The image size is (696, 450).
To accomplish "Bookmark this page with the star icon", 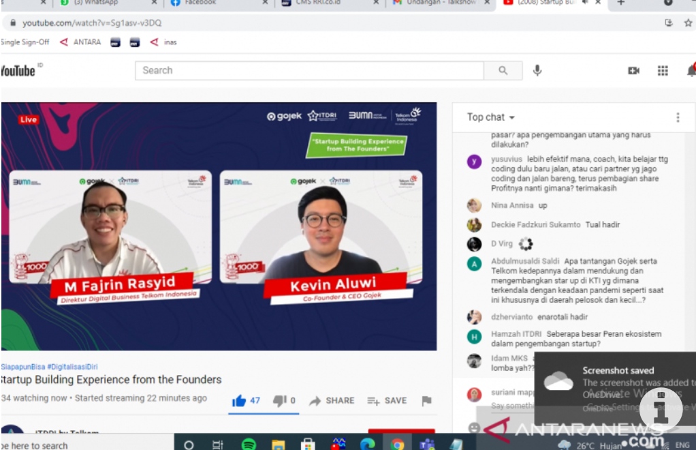I will [688, 22].
